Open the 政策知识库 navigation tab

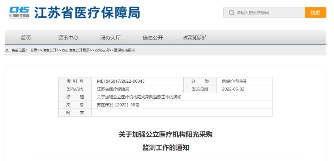pos(195,38)
